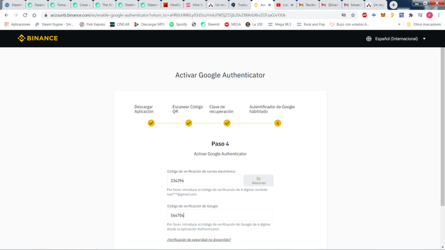Click the Descargar Aplicación step checkmark

[151, 123]
